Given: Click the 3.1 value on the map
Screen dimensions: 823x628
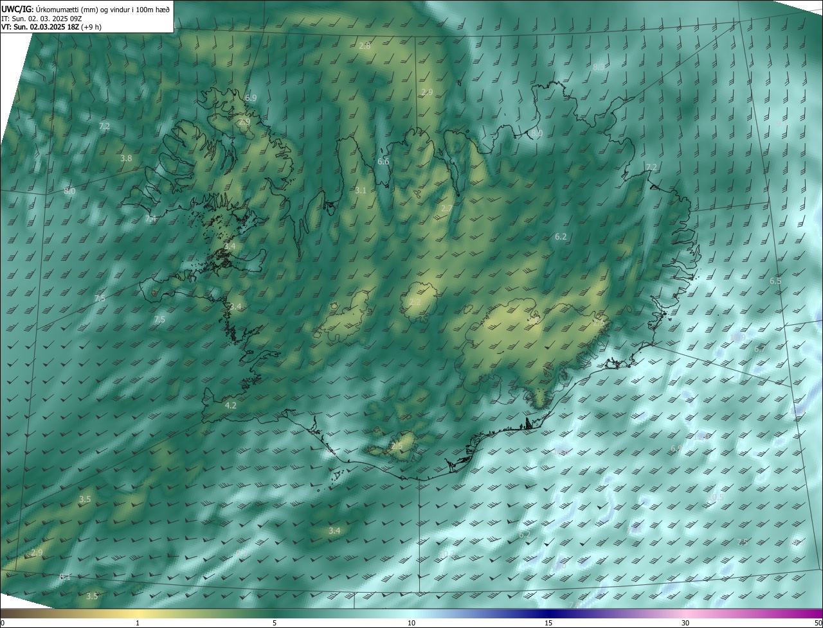Looking at the screenshot, I should [x=361, y=190].
